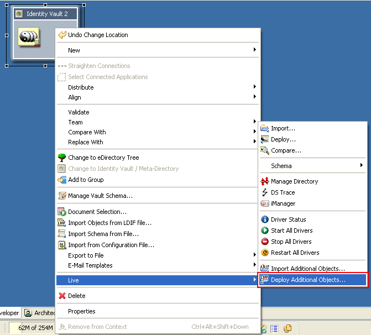This screenshot has width=371, height=335.
Task: Click the Import Additional Objects LDIF icon
Action: pyautogui.click(x=264, y=268)
